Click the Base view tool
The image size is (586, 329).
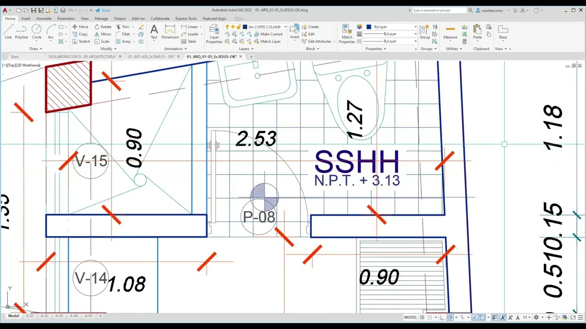[x=503, y=32]
